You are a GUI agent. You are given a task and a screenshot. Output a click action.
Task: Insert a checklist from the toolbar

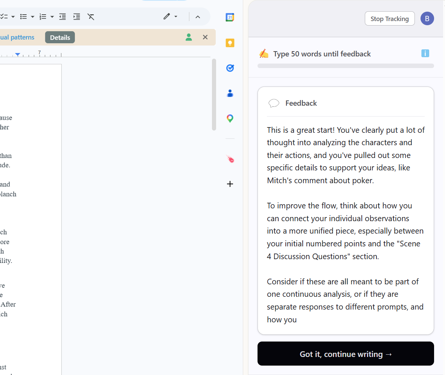pos(4,17)
